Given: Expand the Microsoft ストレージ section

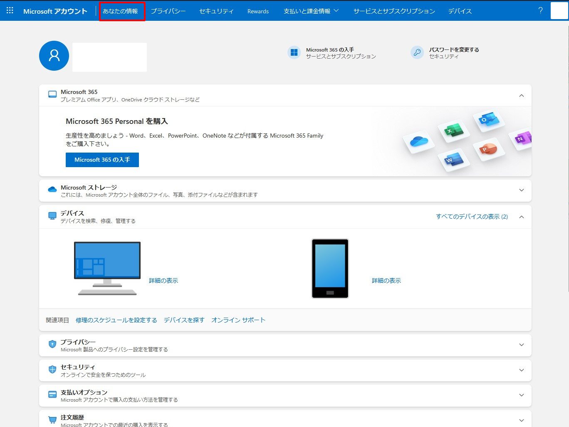Looking at the screenshot, I should (x=521, y=190).
